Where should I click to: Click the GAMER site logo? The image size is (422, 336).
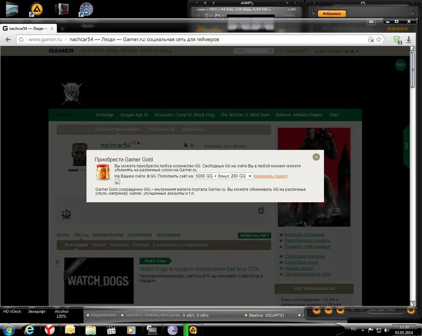[x=61, y=51]
